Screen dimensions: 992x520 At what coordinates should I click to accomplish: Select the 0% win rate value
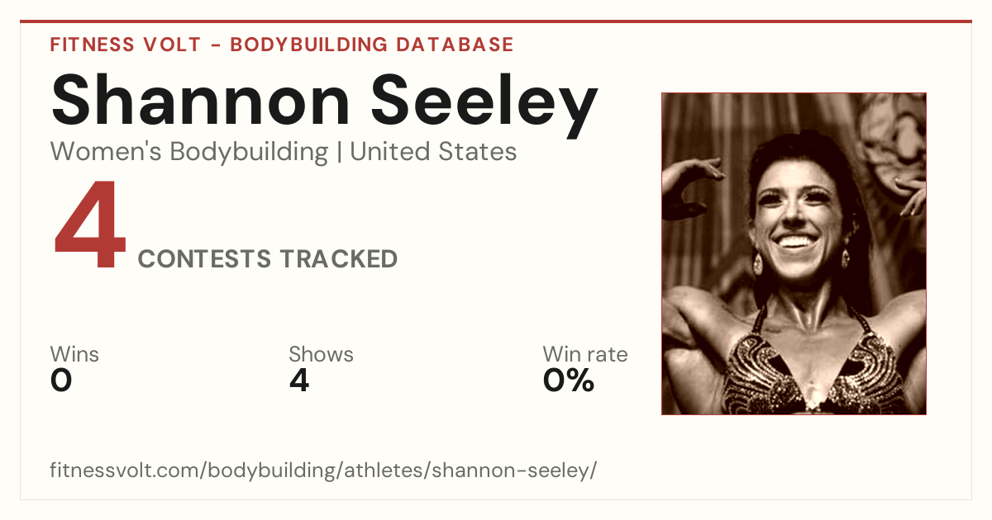(569, 381)
